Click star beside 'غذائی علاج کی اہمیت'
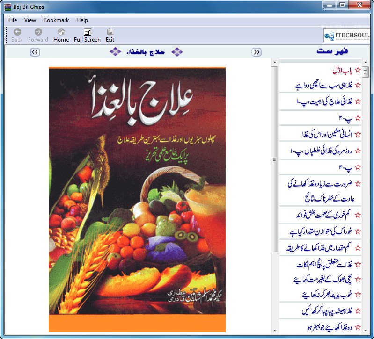Viewport: 374px width, 339px height. pos(358,101)
